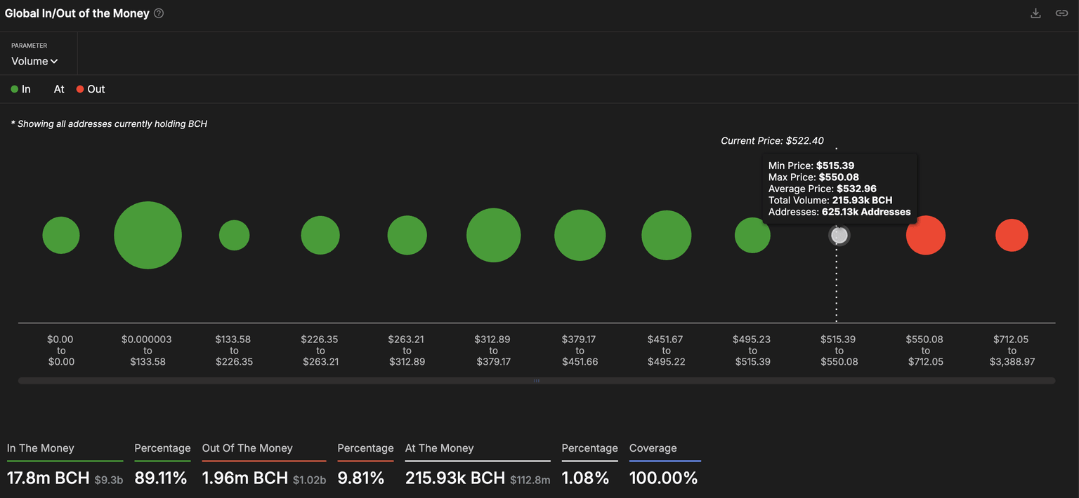
Task: Open the help question mark icon
Action: (159, 13)
